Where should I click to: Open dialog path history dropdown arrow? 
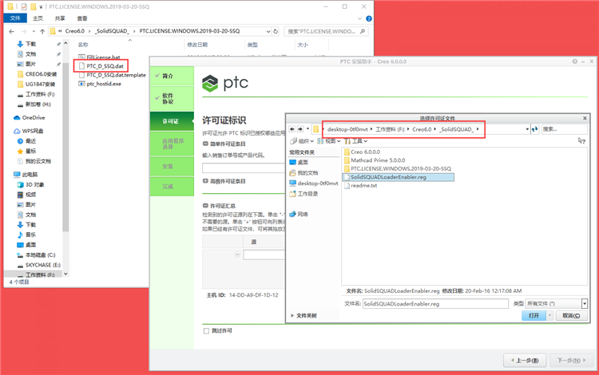527,129
